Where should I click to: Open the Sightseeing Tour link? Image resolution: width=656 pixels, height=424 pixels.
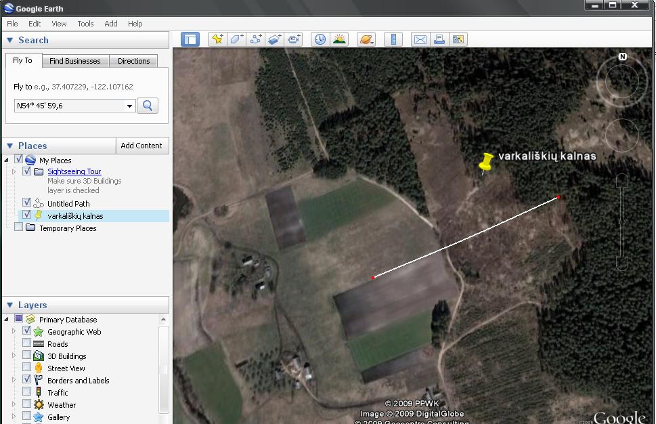[x=74, y=172]
